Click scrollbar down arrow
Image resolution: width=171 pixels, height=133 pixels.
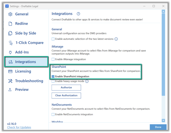[x=163, y=120]
